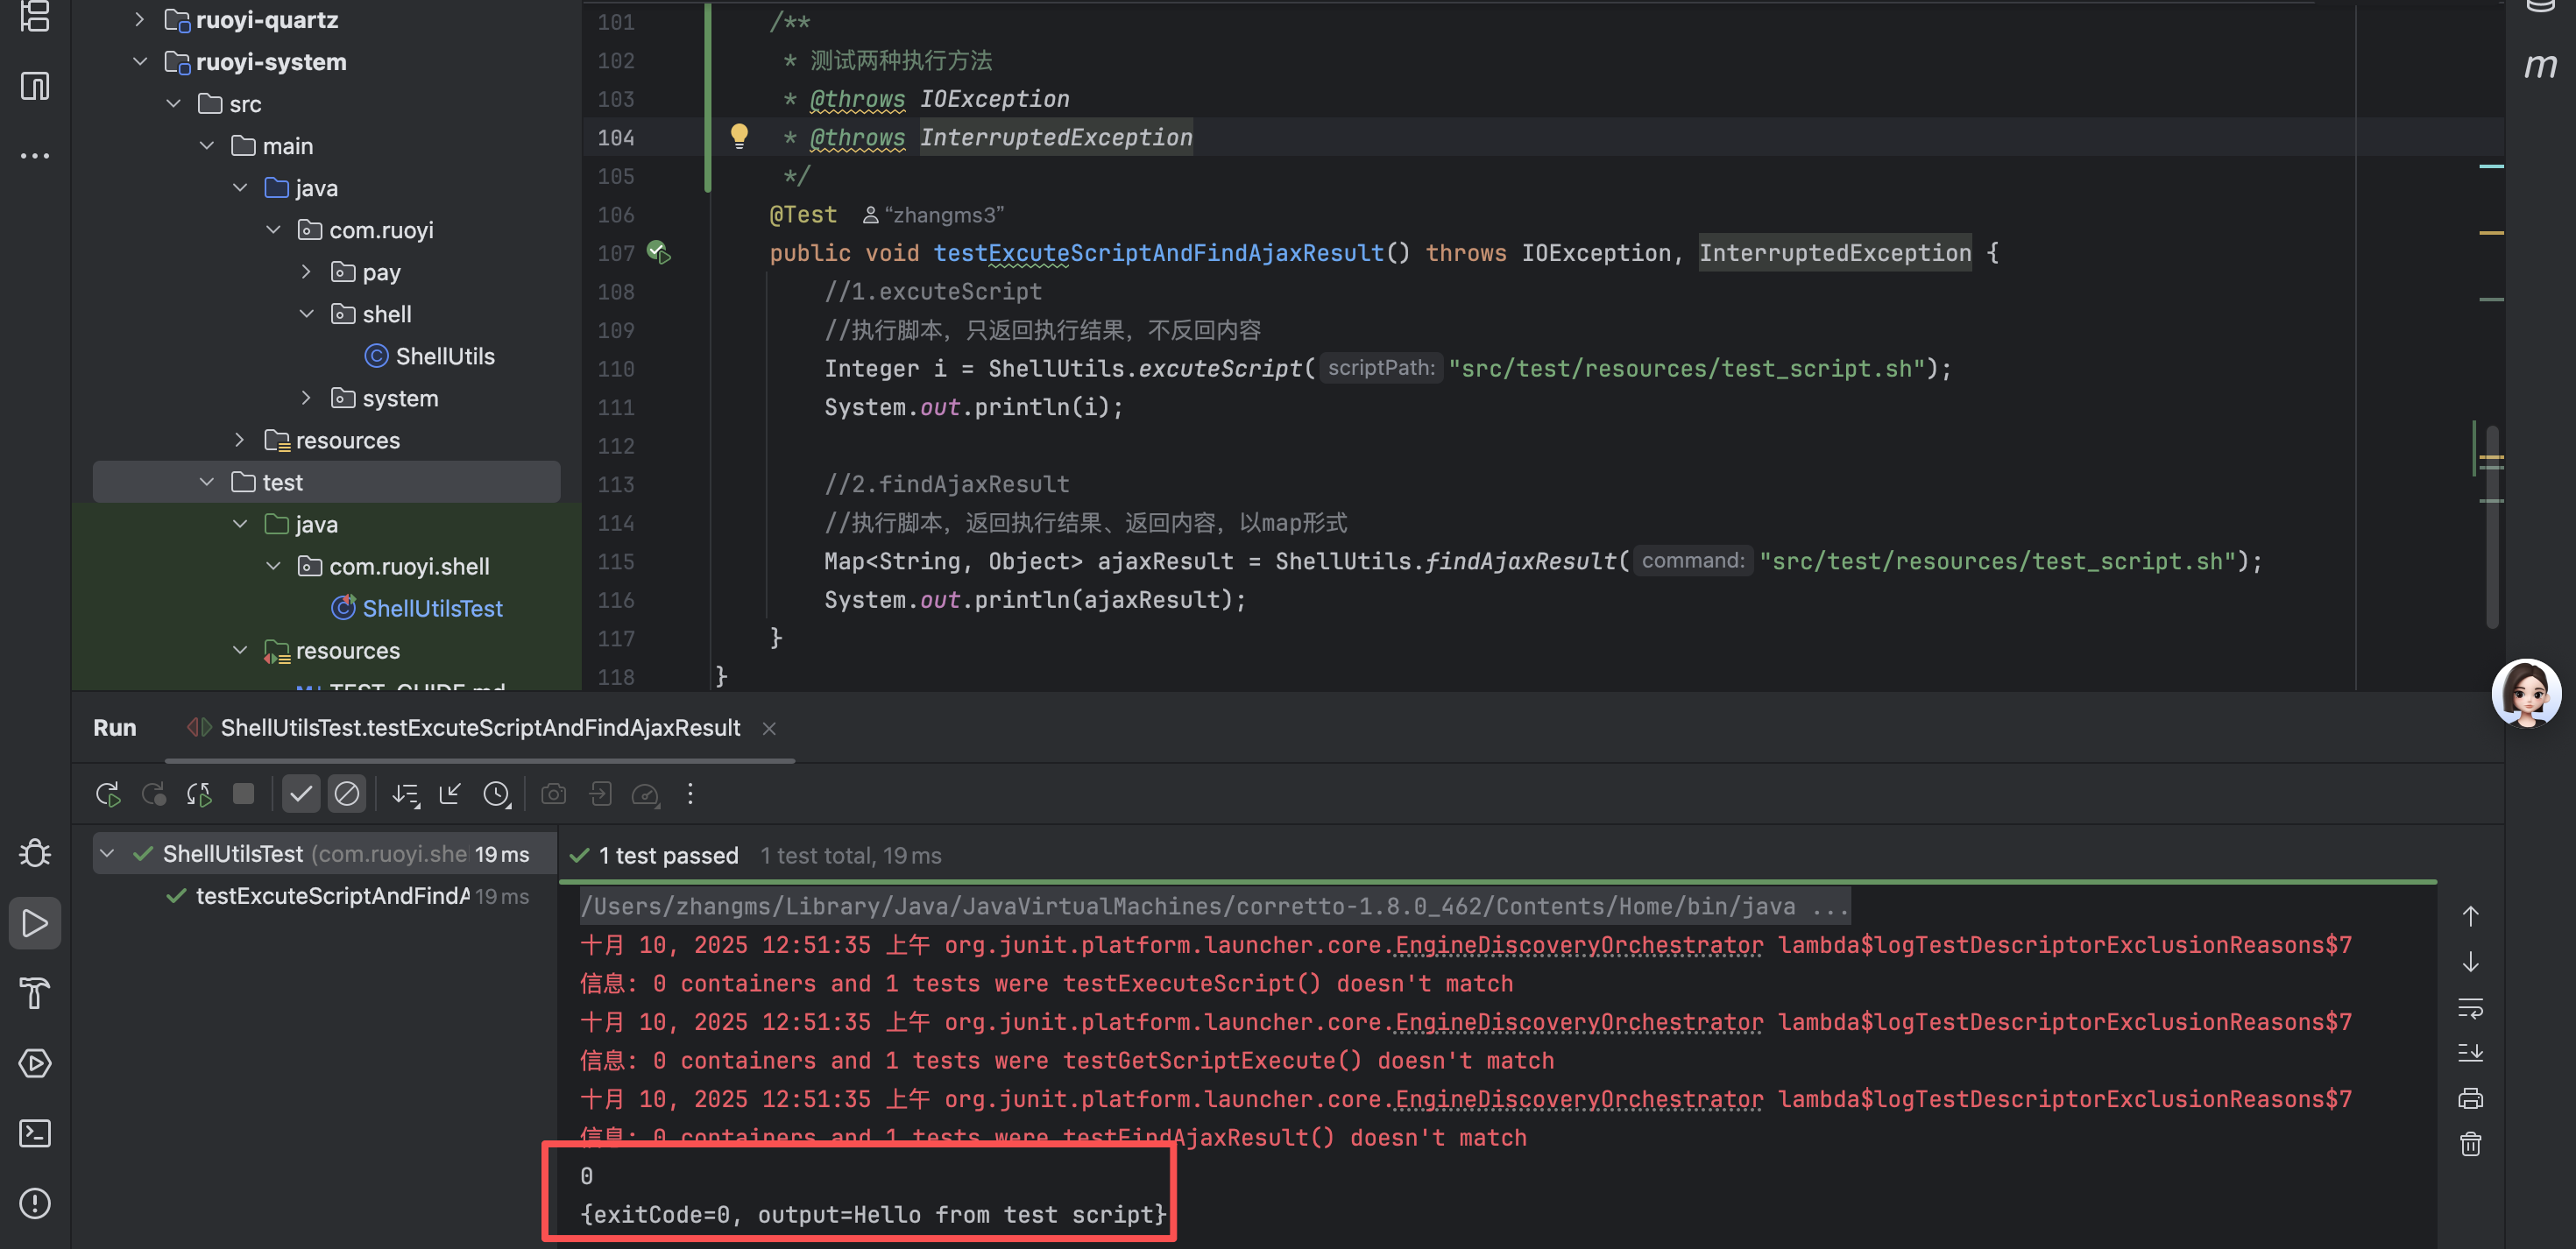Open the Terminal tool window icon
2576x1249 pixels.
pyautogui.click(x=35, y=1133)
